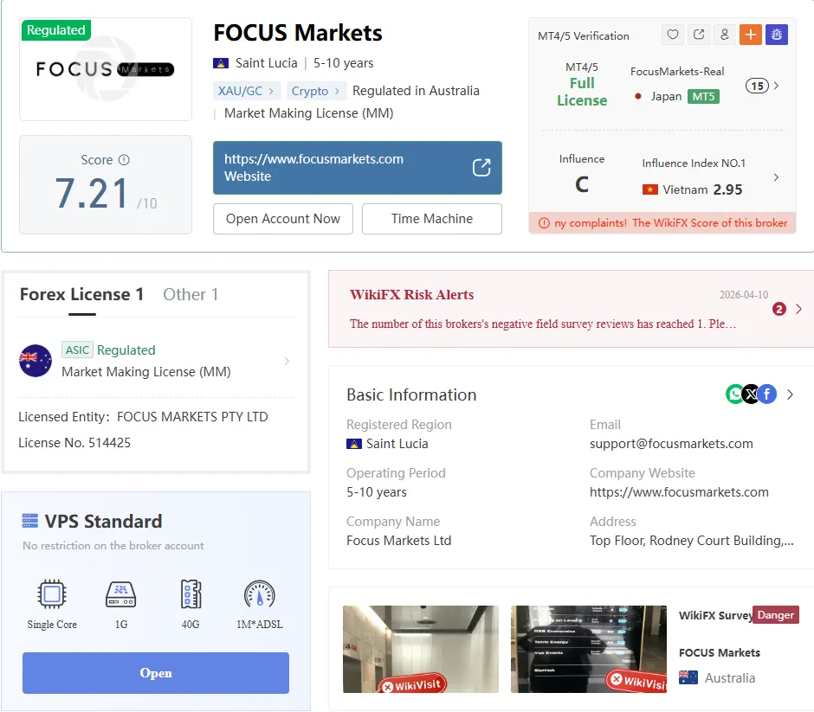
Task: Click the 2026-04-10 alert date
Action: [743, 294]
